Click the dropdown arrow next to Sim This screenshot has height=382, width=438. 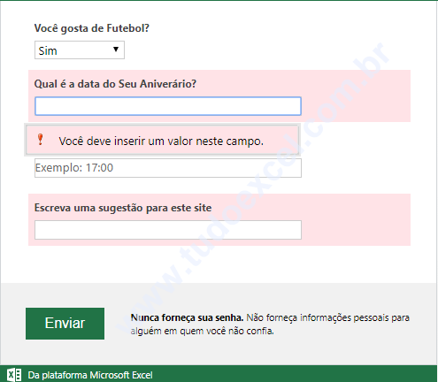pos(116,50)
